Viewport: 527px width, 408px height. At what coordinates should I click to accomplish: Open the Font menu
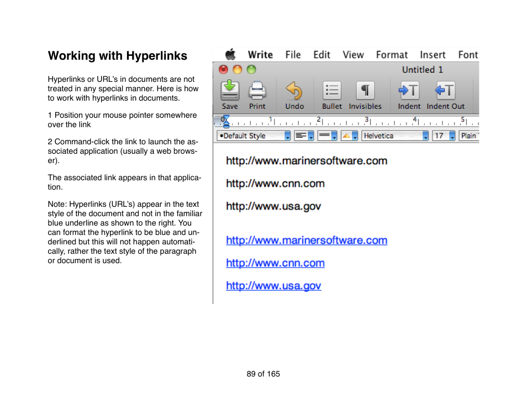click(x=468, y=55)
